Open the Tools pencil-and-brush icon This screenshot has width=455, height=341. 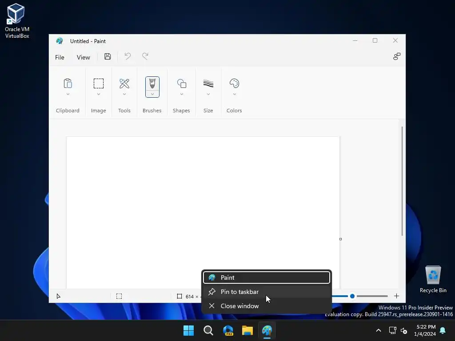click(x=124, y=83)
